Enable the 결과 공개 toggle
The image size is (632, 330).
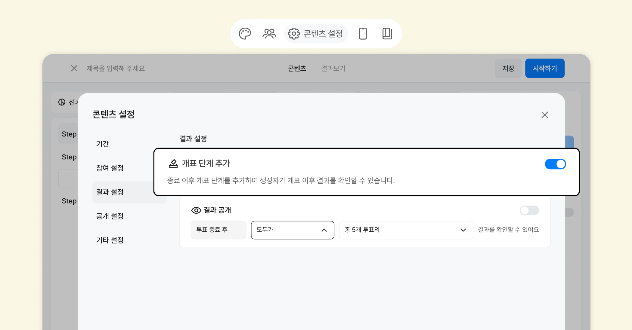[529, 210]
